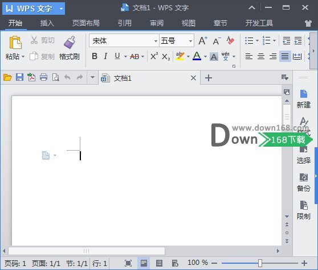Expand font color dropdown arrow
The width and height of the screenshot is (318, 270).
tap(205, 56)
